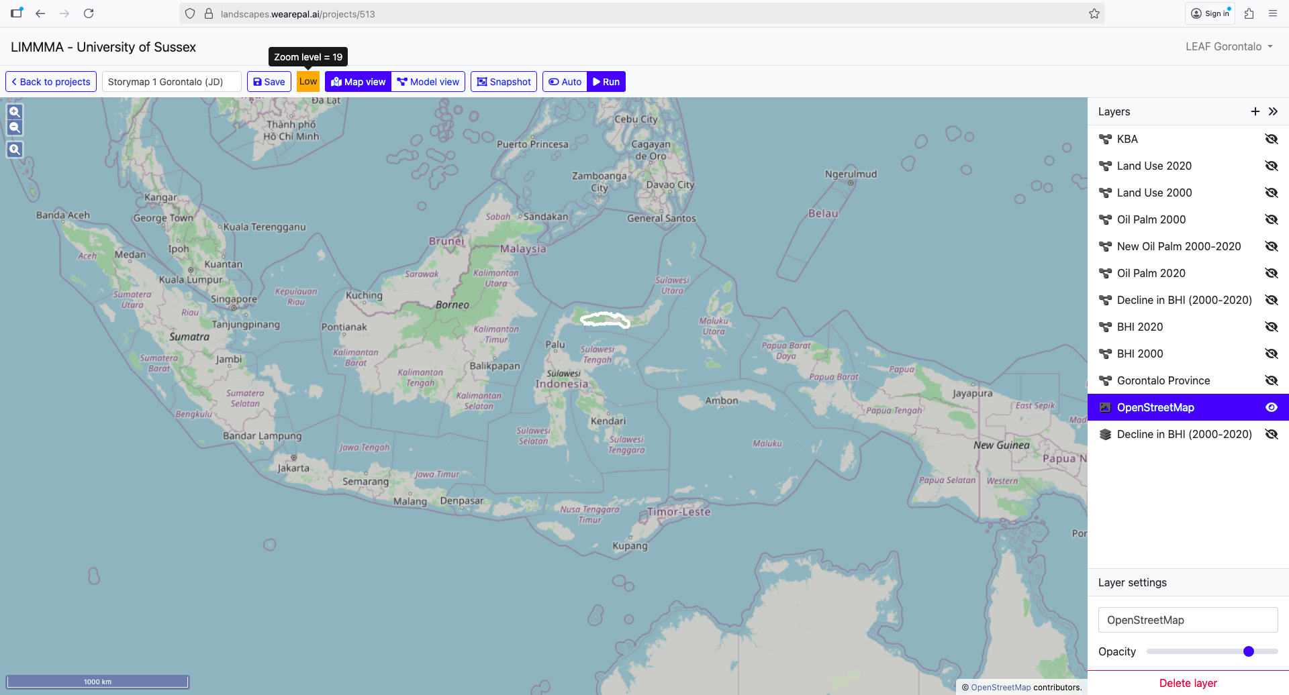
Task: Open the browser hamburger menu
Action: (1272, 13)
